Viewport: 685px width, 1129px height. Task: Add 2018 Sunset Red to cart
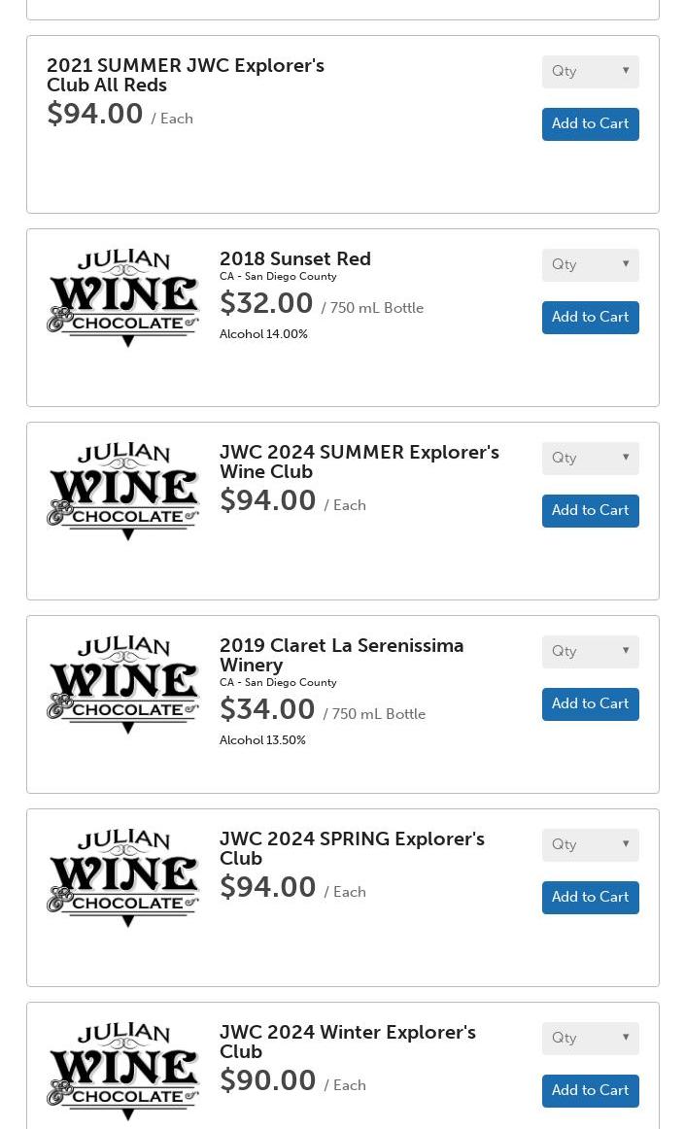click(x=590, y=318)
